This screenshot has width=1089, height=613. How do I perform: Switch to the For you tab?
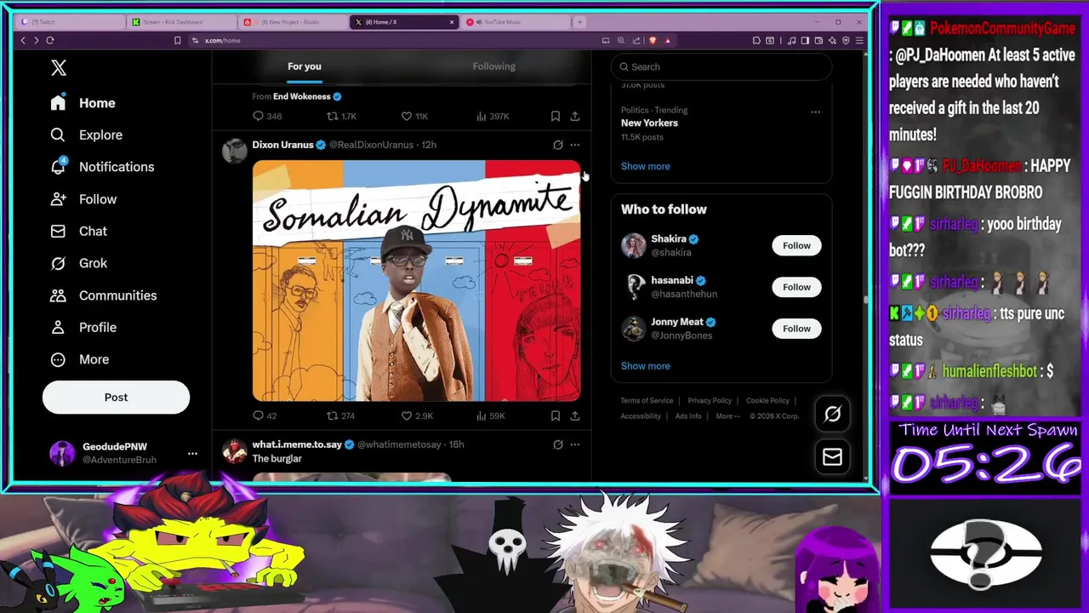(305, 66)
